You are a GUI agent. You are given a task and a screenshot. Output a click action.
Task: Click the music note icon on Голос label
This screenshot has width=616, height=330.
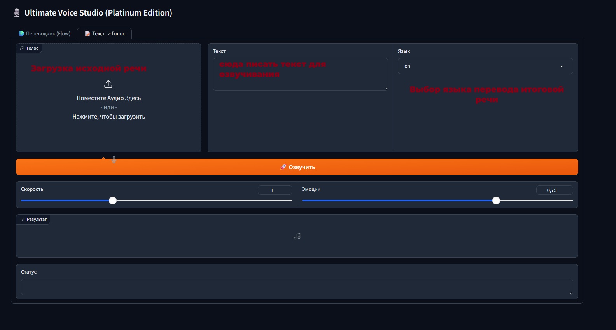(22, 48)
